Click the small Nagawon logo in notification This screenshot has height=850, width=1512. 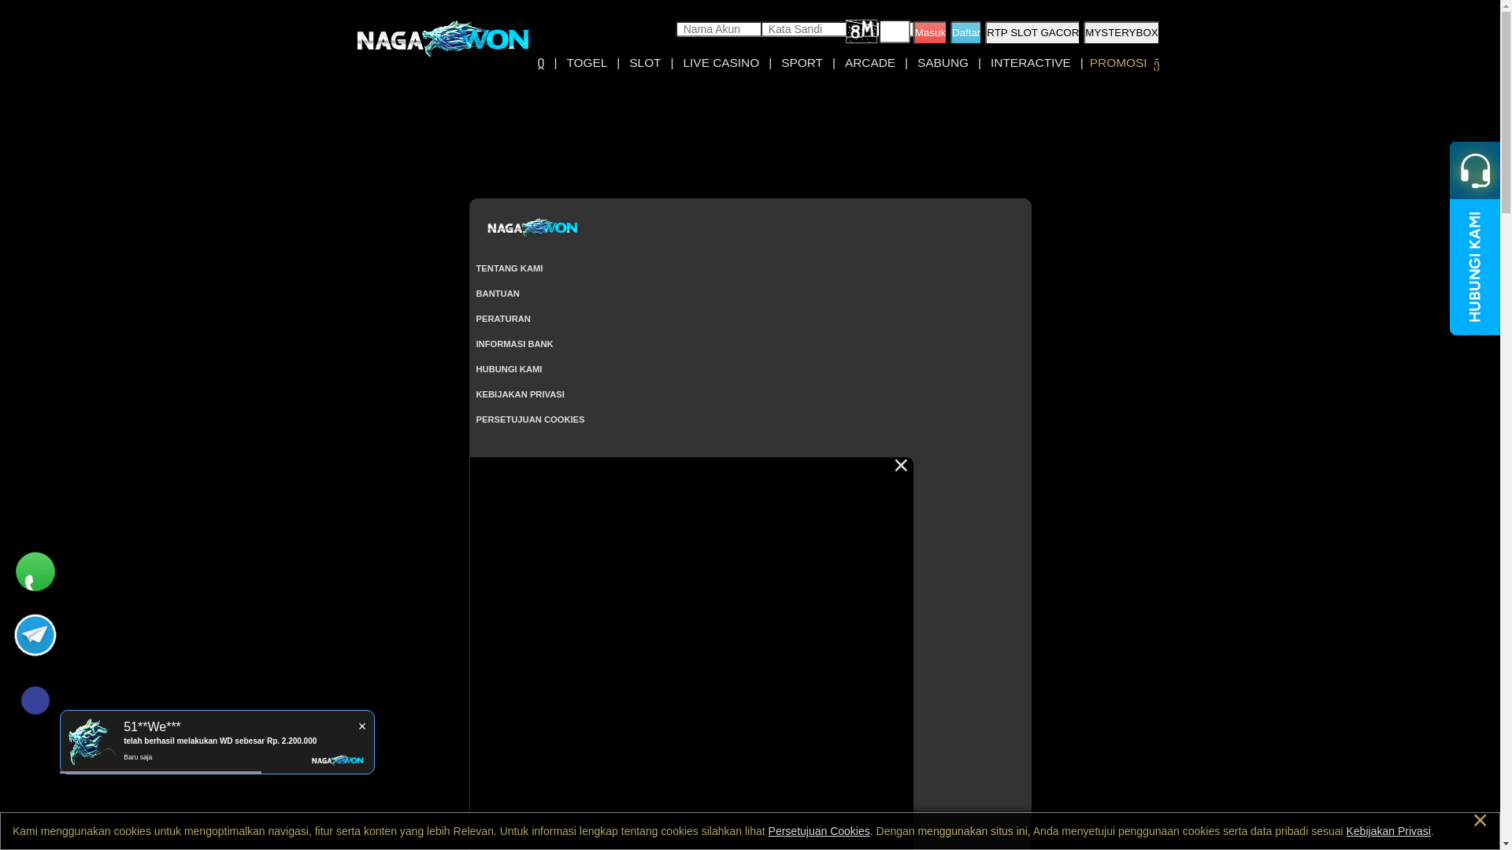pyautogui.click(x=338, y=760)
